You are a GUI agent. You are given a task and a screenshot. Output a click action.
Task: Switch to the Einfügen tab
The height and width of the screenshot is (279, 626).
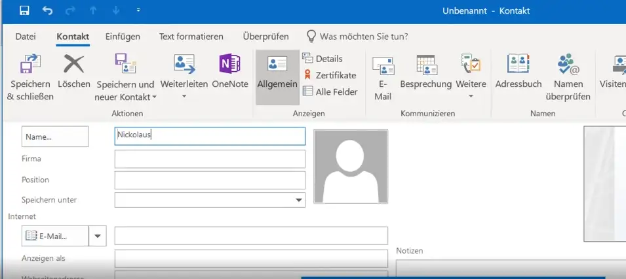pyautogui.click(x=123, y=37)
